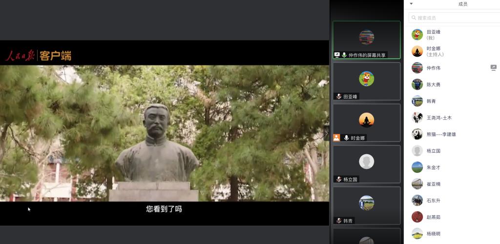Click the microphone icon on 时金娜's tile
Screen dimensions: 500x244
pyautogui.click(x=346, y=138)
